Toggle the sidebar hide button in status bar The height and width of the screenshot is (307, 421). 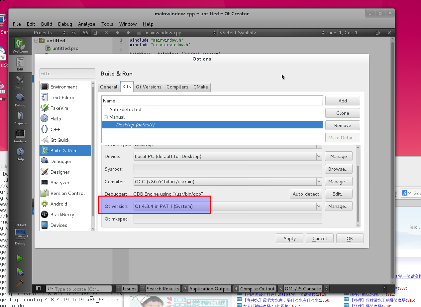pos(39,289)
